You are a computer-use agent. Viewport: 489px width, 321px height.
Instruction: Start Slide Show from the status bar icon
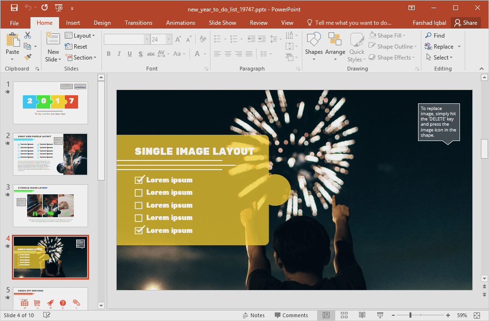[x=380, y=315]
